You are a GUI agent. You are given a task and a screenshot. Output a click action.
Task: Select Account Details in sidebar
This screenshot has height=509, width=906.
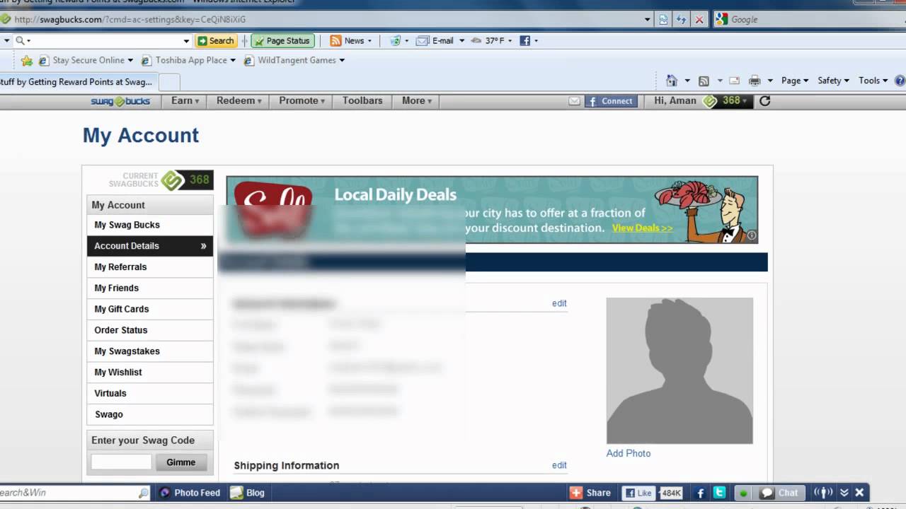click(x=150, y=246)
